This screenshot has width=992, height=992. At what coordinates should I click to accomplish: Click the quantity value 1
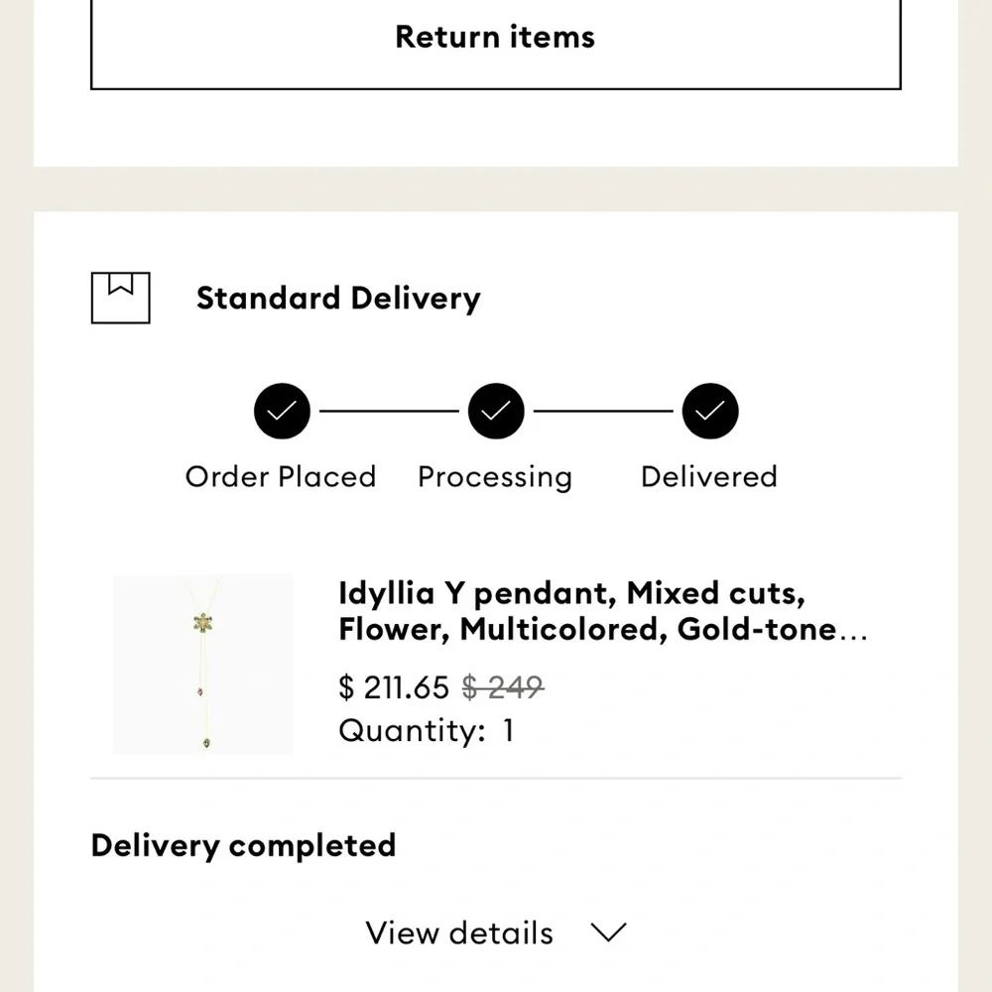509,731
